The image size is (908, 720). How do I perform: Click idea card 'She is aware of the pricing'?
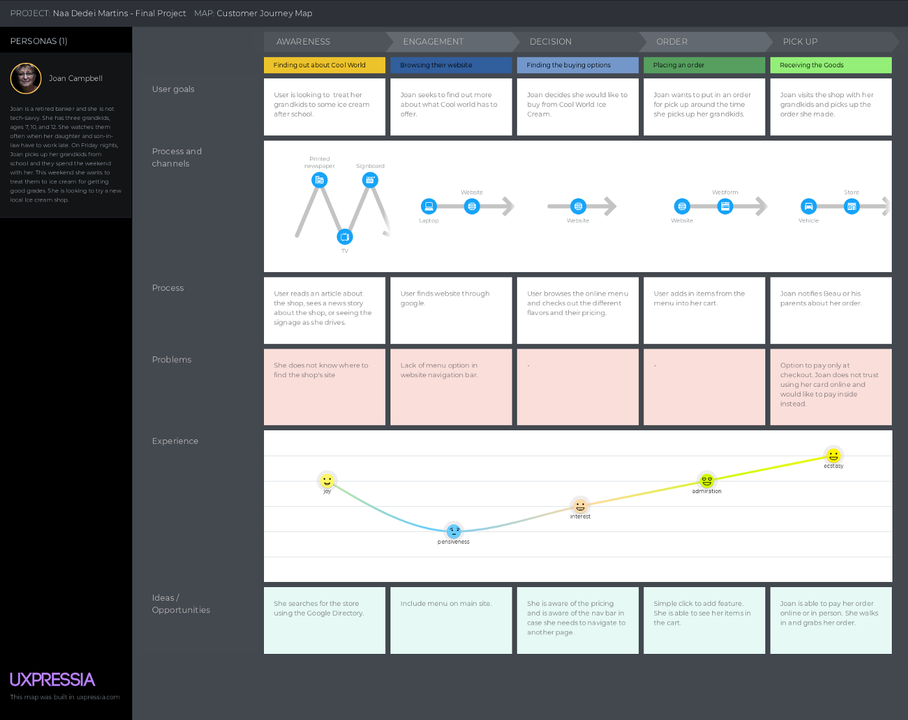(578, 620)
